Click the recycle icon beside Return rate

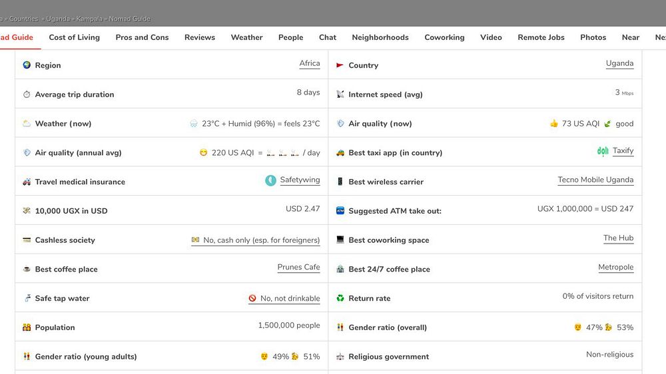pos(340,299)
